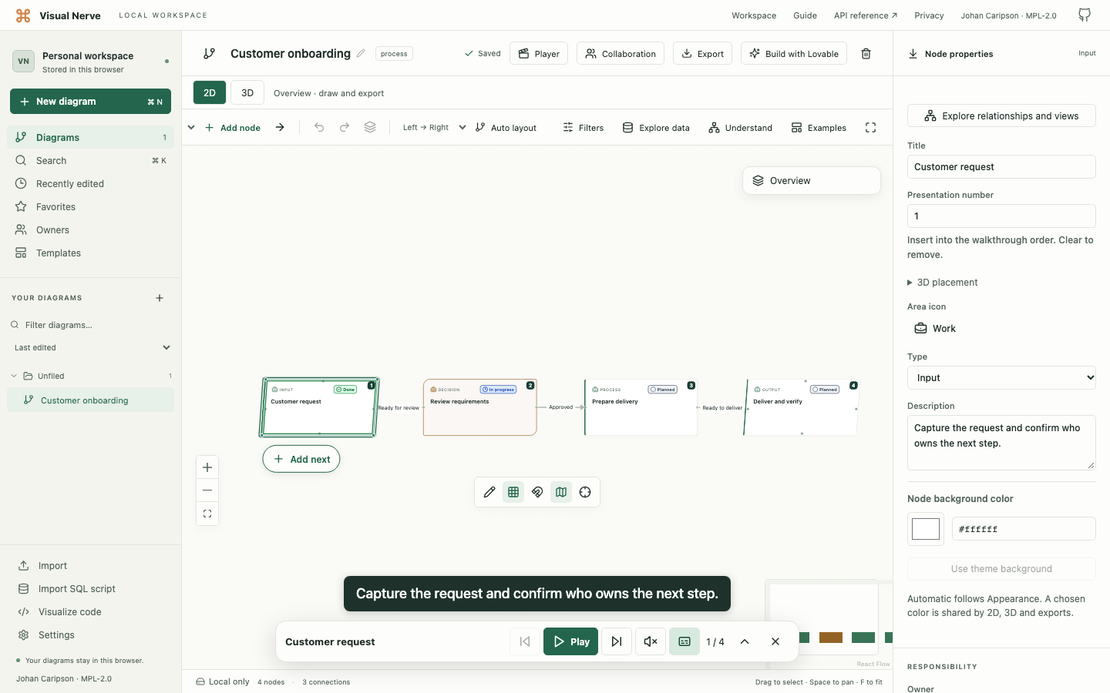Click the Add next button under the node
The width and height of the screenshot is (1110, 693).
(301, 459)
